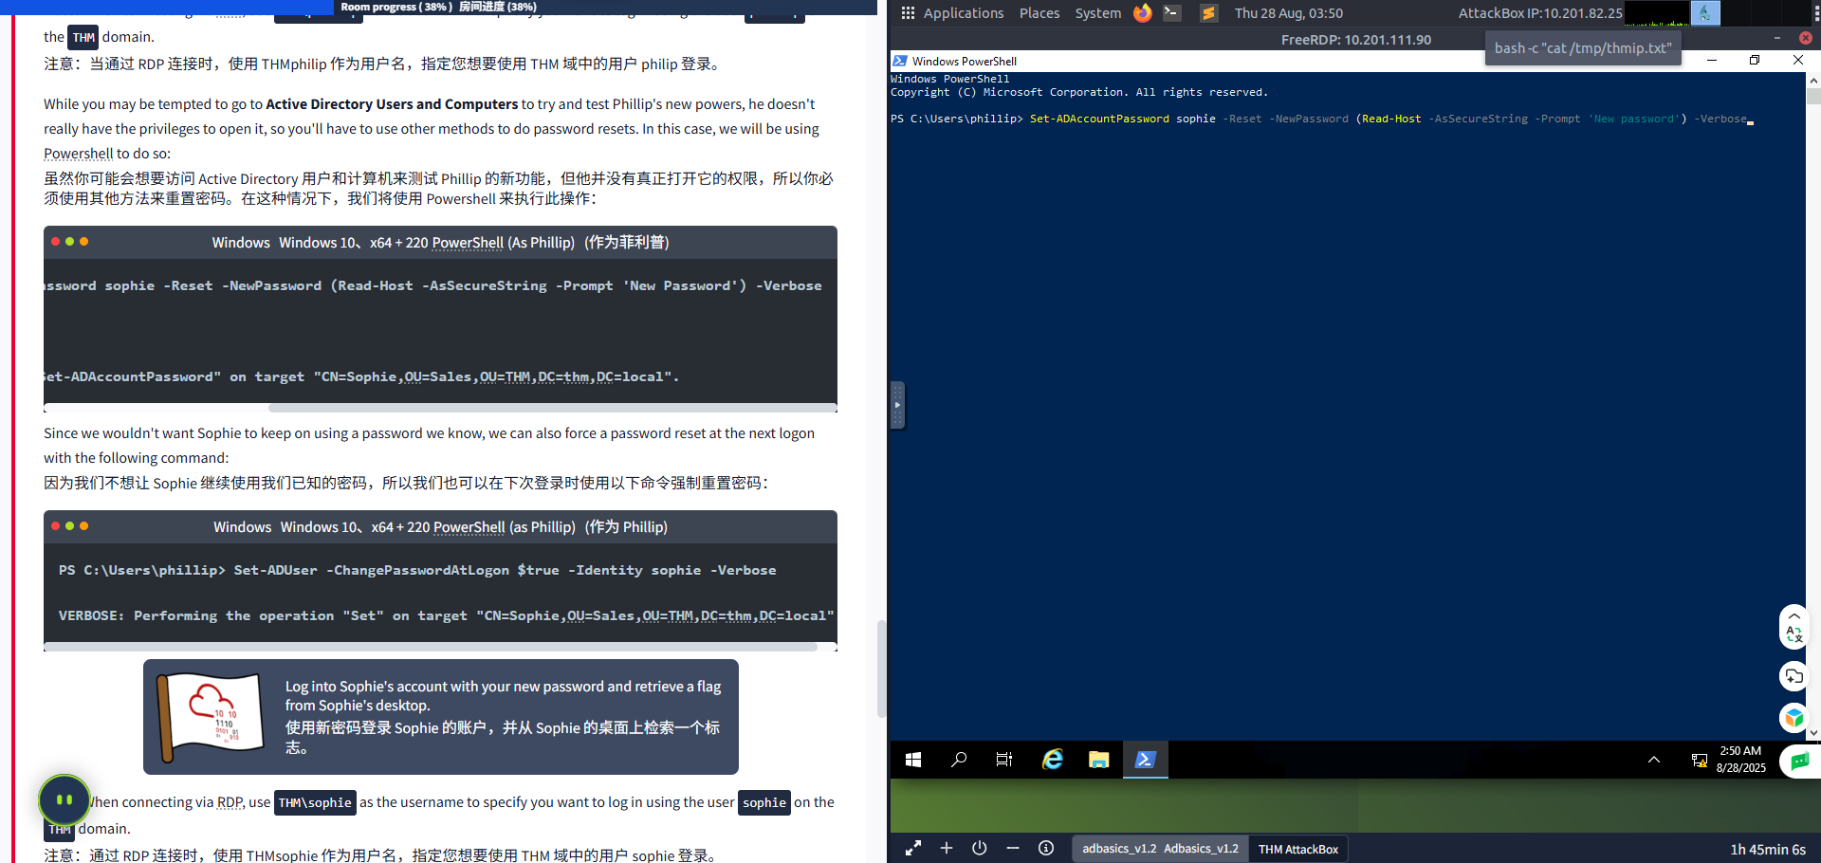Click the flag illustration image

[x=210, y=717]
